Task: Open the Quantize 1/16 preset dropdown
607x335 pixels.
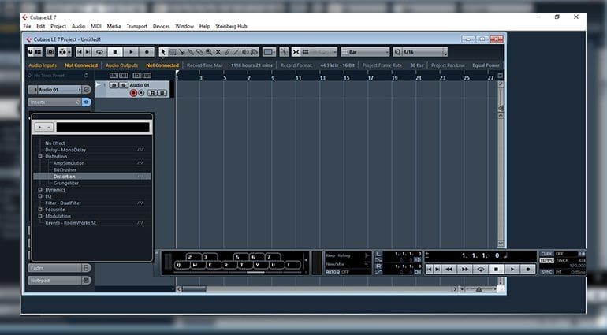Action: tap(425, 52)
